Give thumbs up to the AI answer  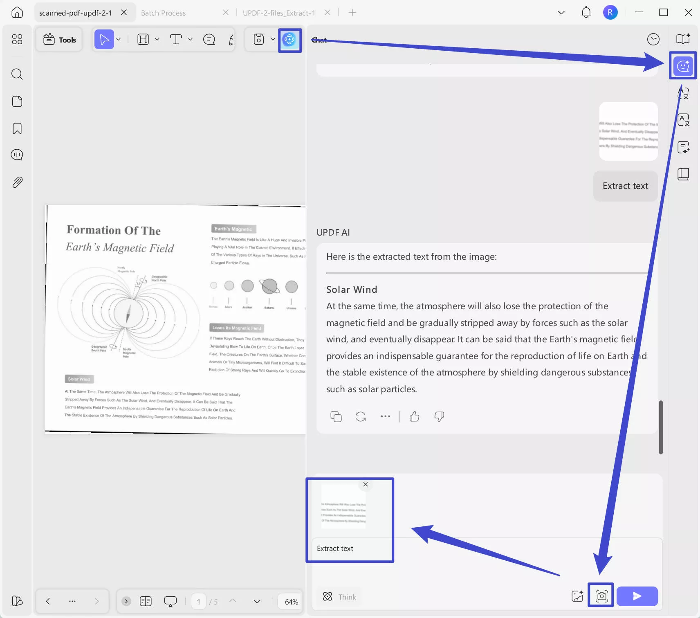414,416
